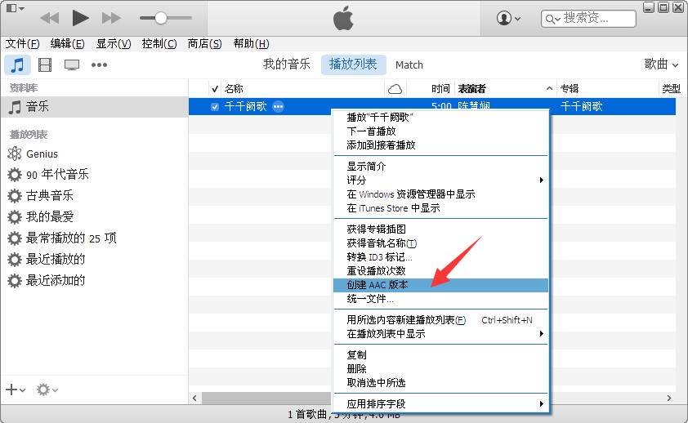Start playback with the play button
The image size is (688, 423).
80,18
